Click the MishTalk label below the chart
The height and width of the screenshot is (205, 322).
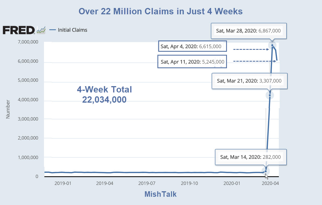[160, 194]
